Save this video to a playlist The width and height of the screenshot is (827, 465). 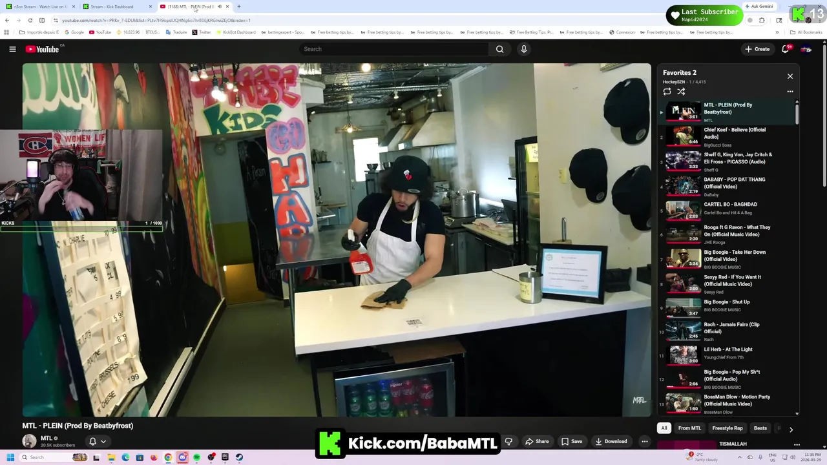point(572,442)
